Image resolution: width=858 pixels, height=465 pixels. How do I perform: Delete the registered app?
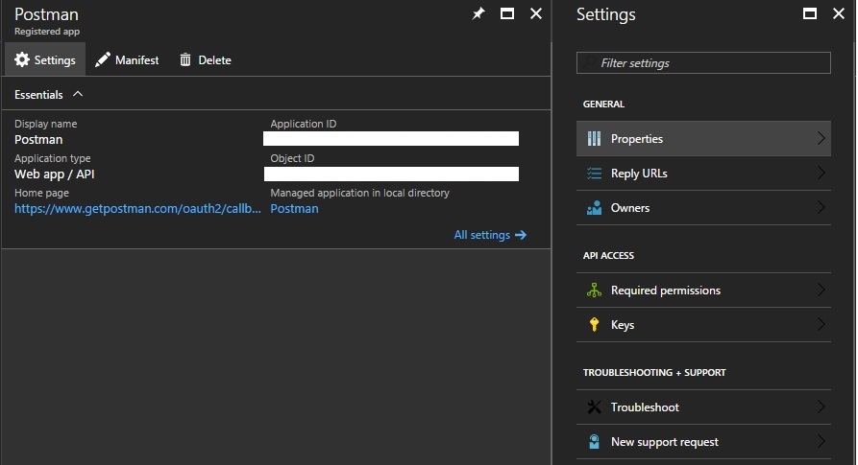point(206,59)
